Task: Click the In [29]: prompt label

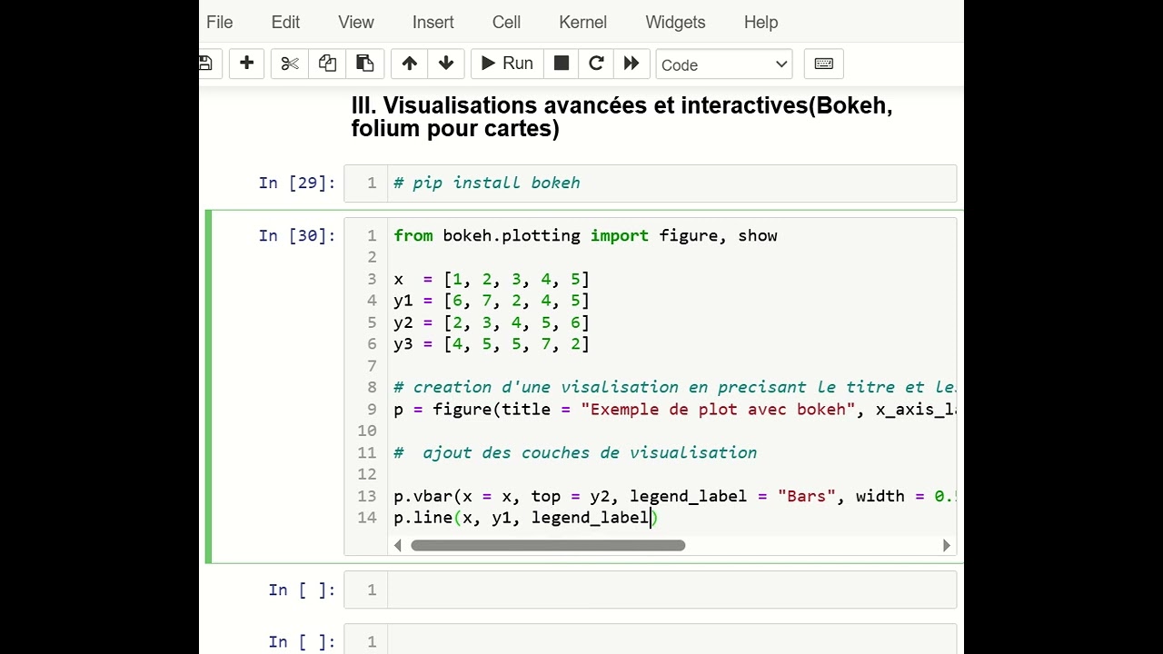Action: point(296,183)
